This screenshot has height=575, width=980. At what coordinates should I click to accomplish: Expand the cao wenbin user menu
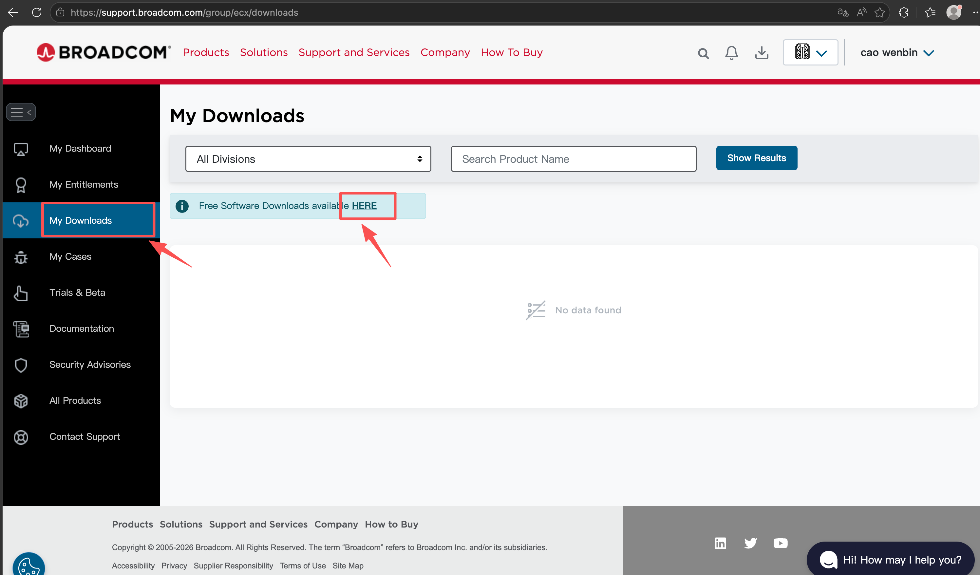[897, 52]
